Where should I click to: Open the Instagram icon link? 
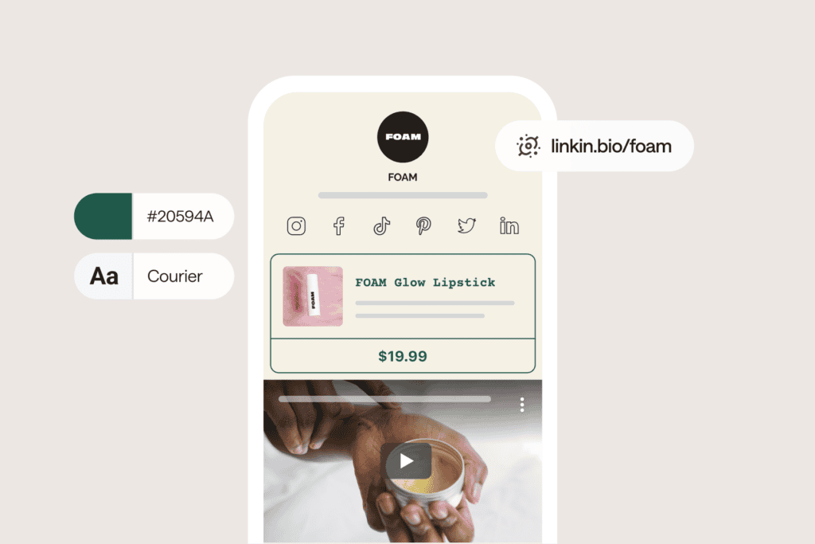296,226
